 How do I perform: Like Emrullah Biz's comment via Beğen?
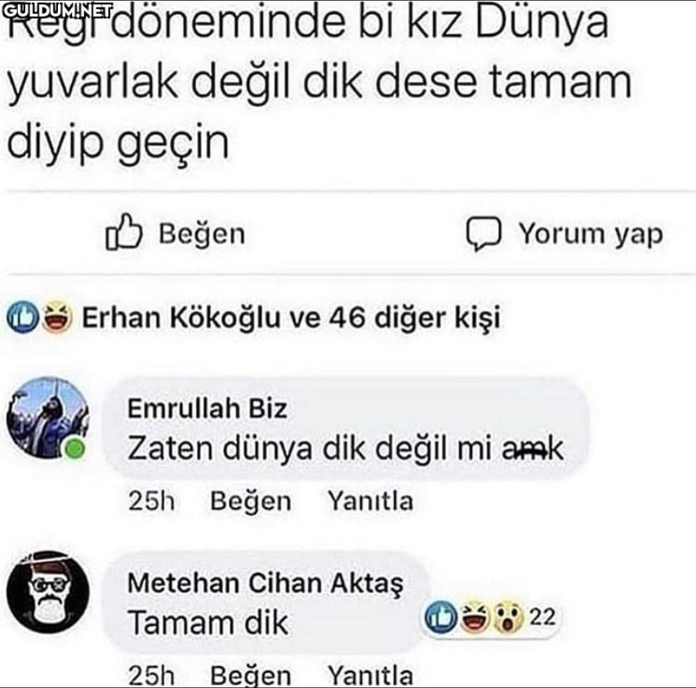pos(251,501)
